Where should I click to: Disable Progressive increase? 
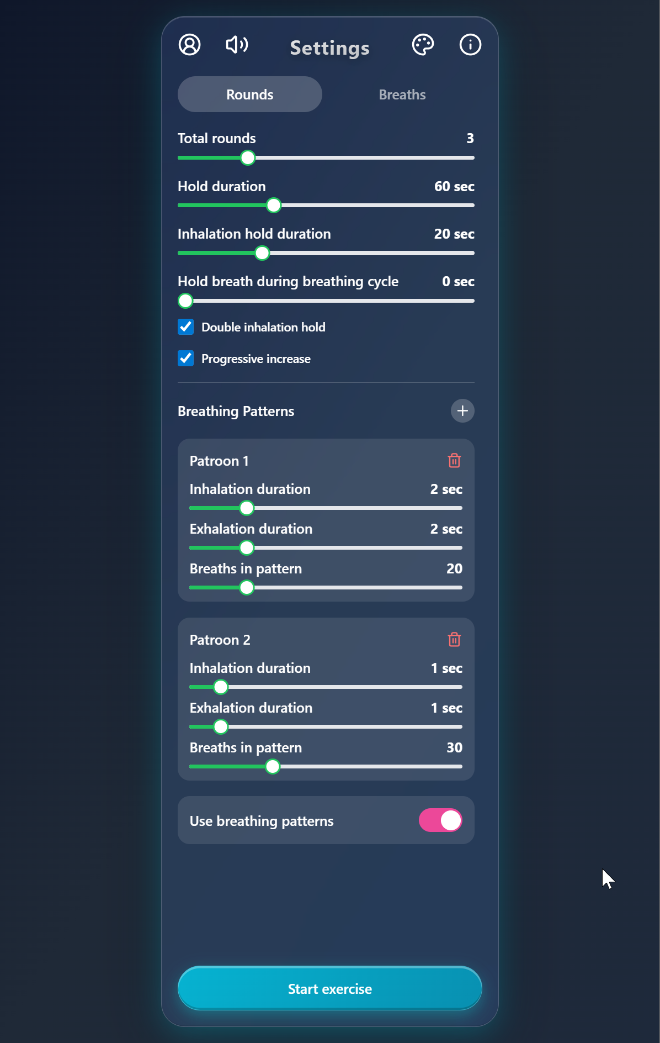[185, 359]
